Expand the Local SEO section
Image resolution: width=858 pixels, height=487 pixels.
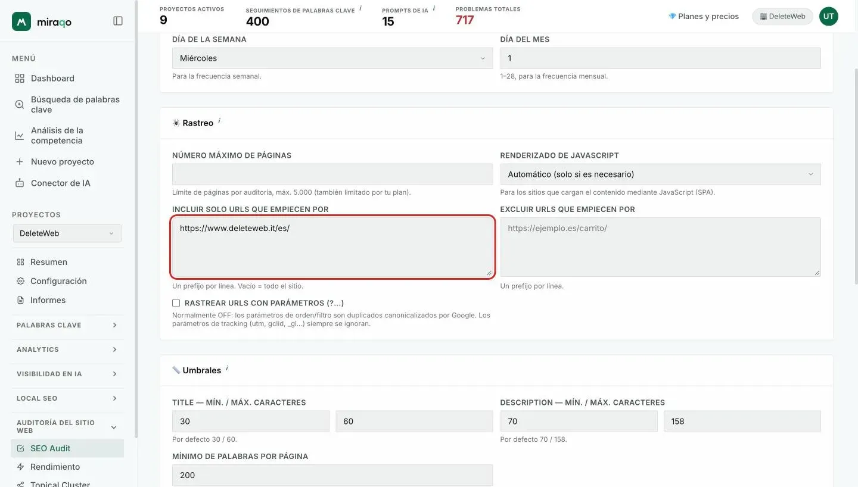(x=67, y=398)
